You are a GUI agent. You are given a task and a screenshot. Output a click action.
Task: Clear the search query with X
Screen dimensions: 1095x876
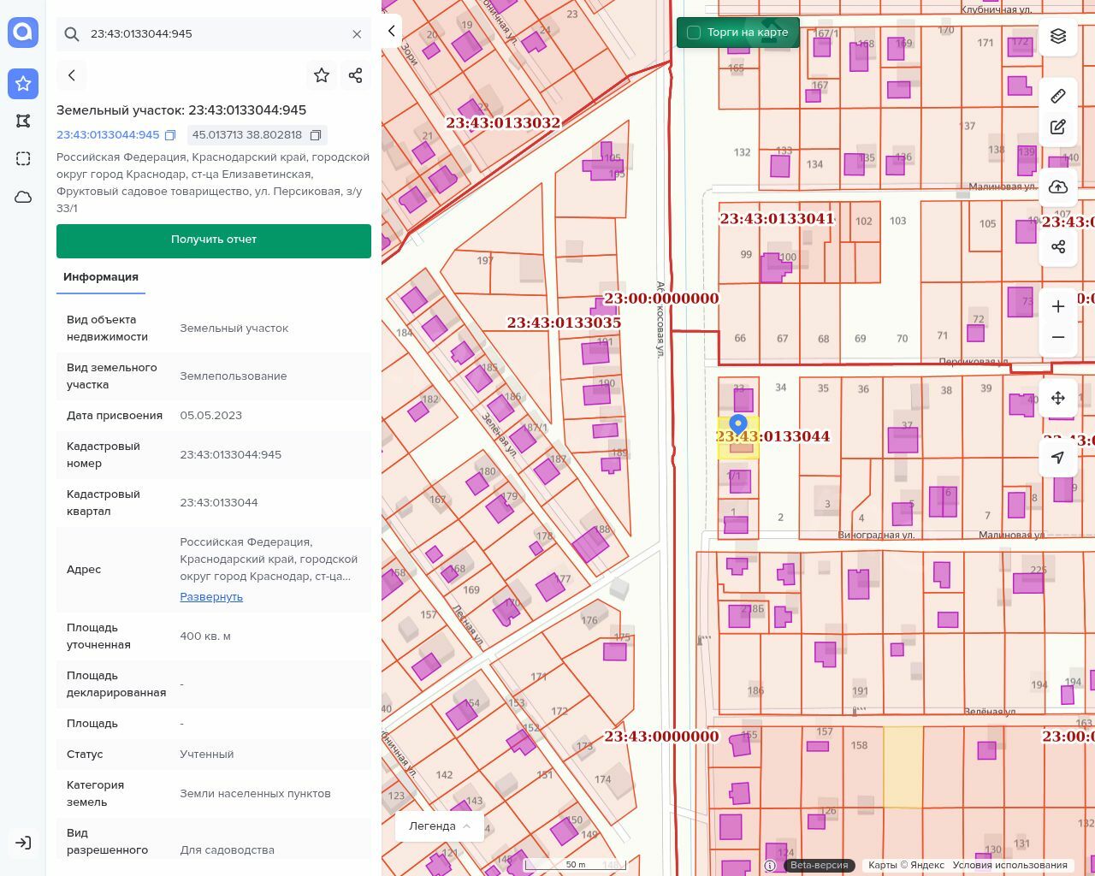(x=357, y=34)
